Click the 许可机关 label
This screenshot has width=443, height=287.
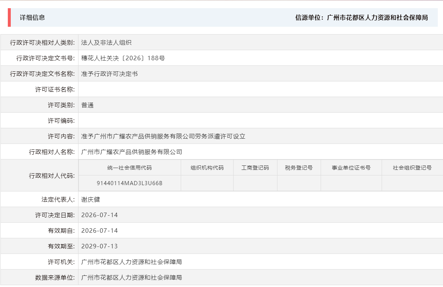coord(61,262)
